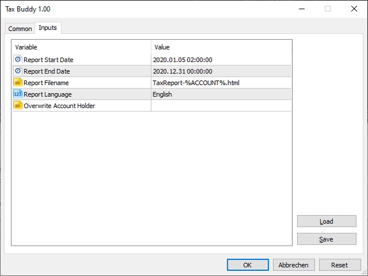Edit the Report Start Date value
368x276 pixels.
click(x=221, y=60)
